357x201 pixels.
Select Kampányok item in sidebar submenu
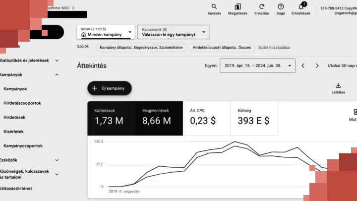[15, 89]
